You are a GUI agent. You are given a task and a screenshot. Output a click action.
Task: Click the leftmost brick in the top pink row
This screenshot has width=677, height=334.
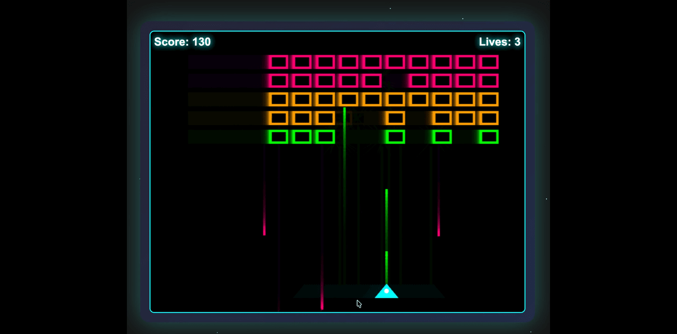coord(278,62)
